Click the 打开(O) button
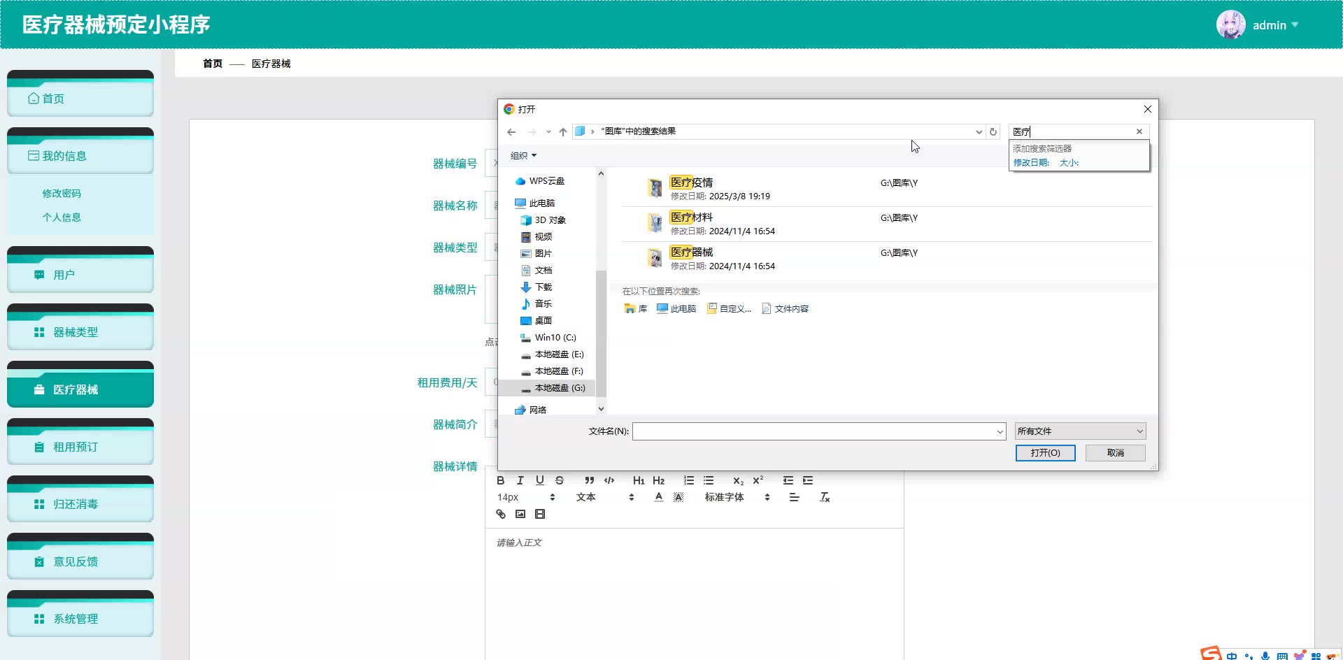Screen dimensions: 1343x660 (x=1045, y=453)
